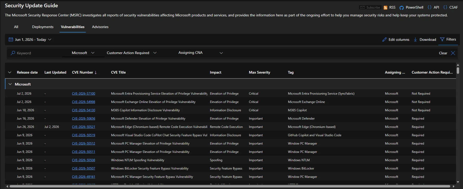The width and height of the screenshot is (463, 189).
Task: Open the date range dropdown chevron
Action: (x=50, y=40)
